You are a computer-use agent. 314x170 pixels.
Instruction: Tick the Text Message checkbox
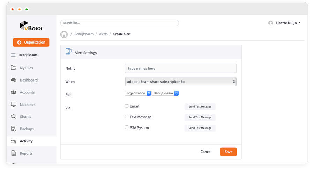[127, 117]
